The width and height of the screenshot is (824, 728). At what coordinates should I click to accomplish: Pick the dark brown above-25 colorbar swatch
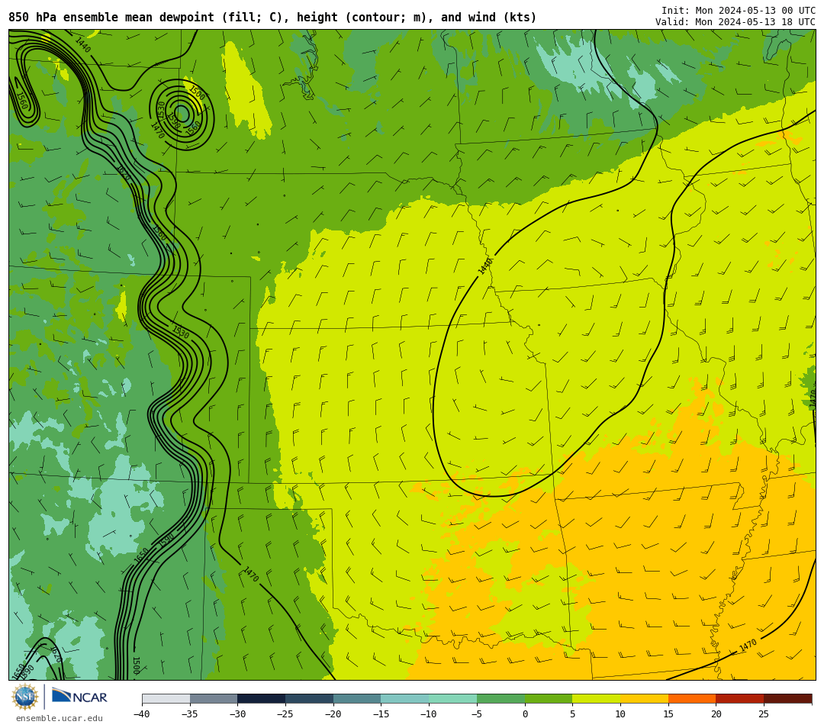tap(787, 698)
